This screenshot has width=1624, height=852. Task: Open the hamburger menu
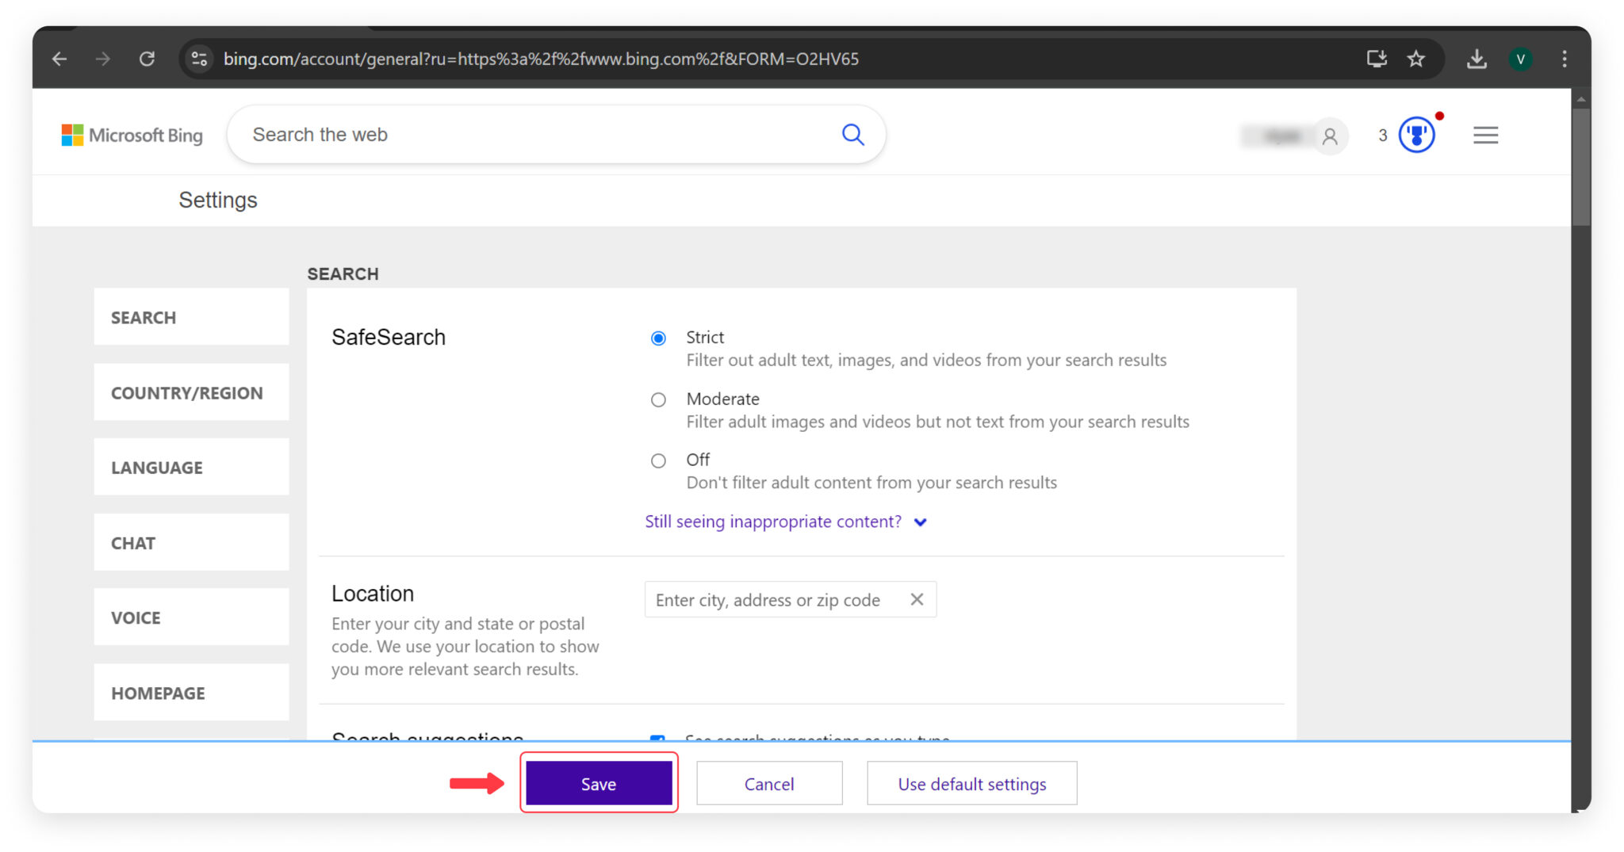(x=1485, y=135)
